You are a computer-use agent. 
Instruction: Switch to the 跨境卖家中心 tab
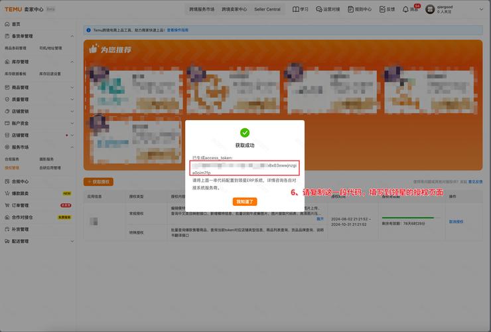[x=234, y=9]
